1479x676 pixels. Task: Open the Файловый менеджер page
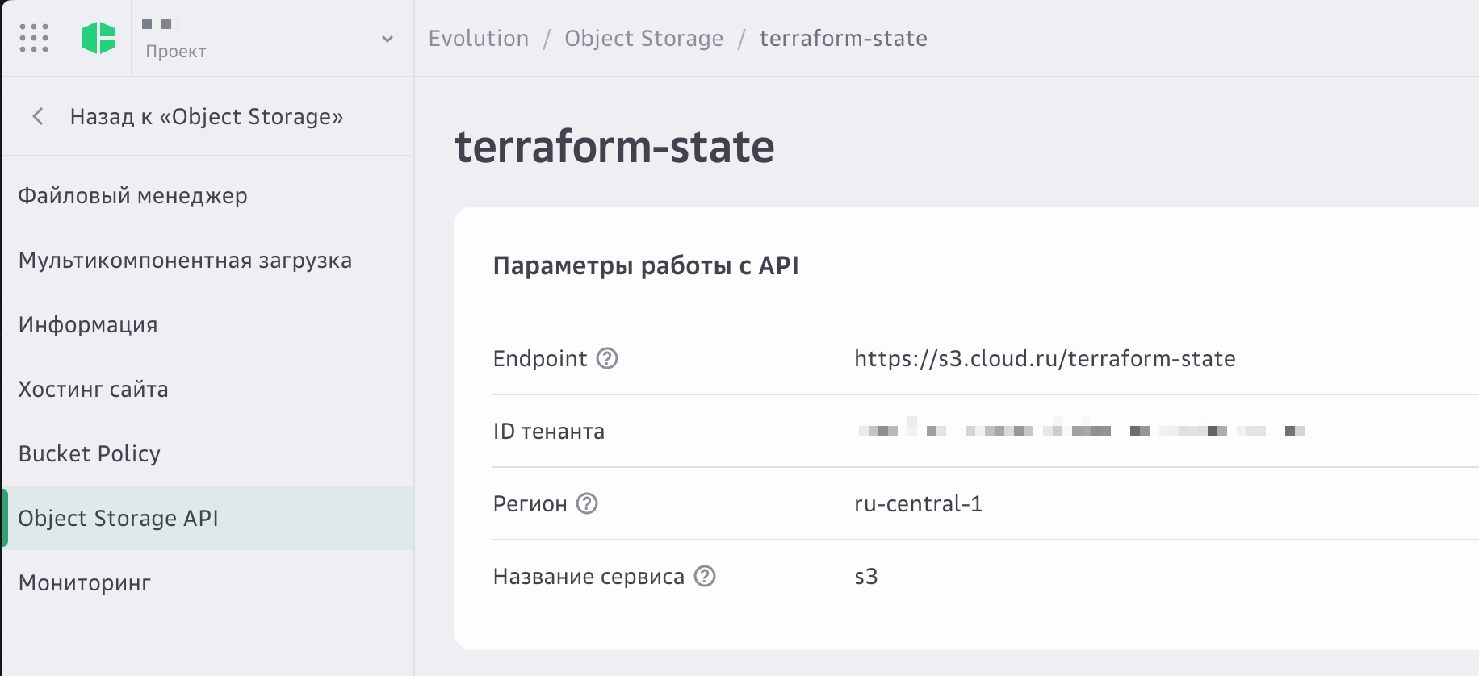pos(132,195)
